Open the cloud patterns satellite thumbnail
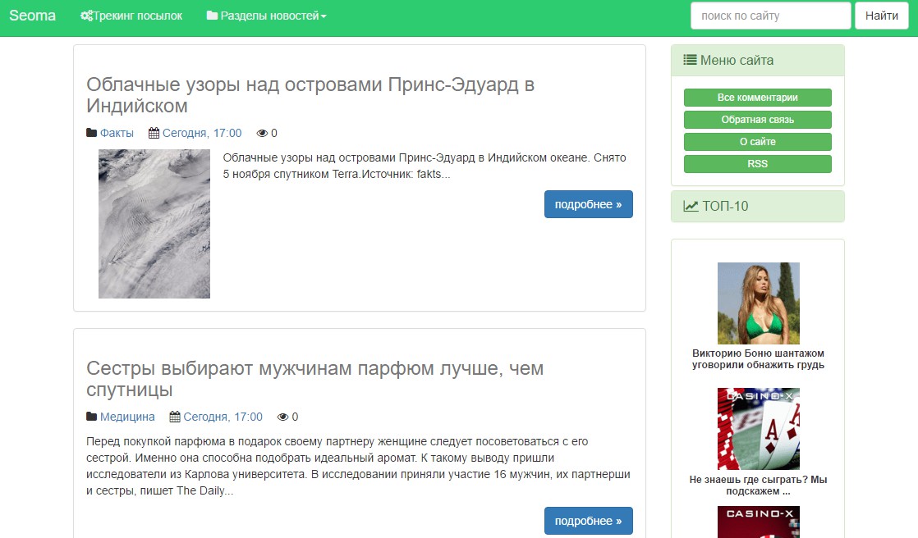Viewport: 918px width, 538px height. coord(154,223)
